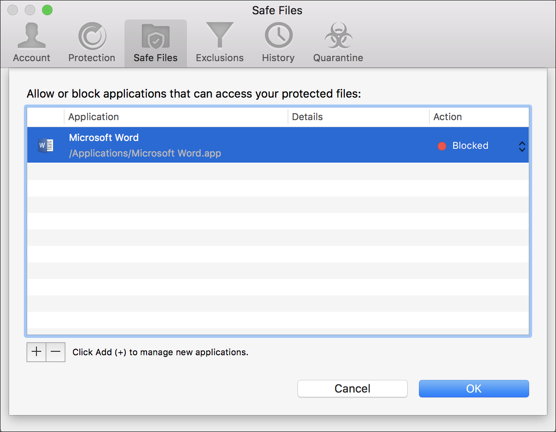Click the Microsoft Word app icon

tap(46, 145)
